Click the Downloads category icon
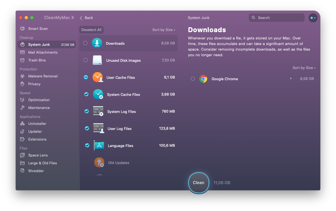 (x=97, y=43)
